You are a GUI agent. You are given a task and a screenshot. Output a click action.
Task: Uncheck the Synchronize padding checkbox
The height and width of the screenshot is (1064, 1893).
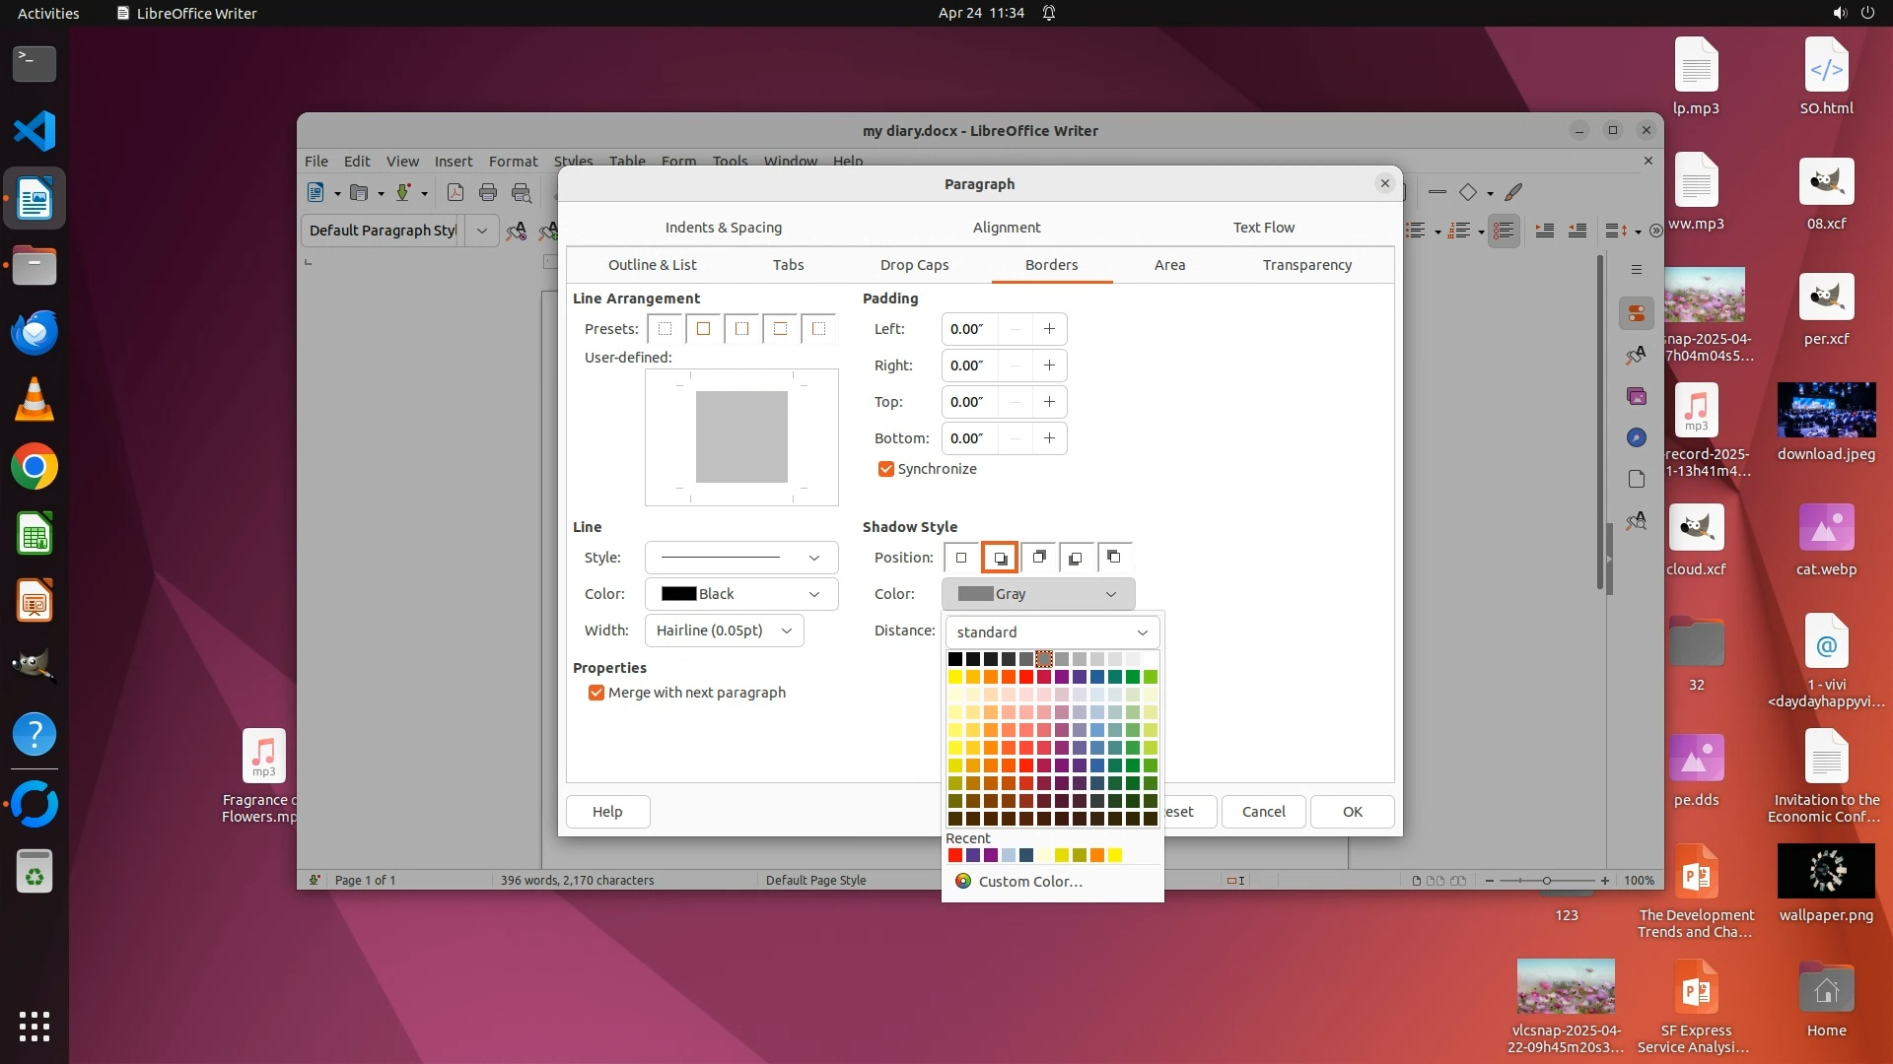tap(885, 469)
